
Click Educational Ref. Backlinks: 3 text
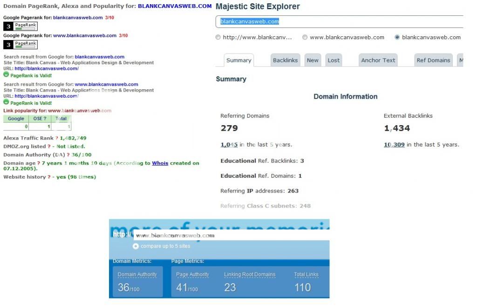pyautogui.click(x=262, y=161)
